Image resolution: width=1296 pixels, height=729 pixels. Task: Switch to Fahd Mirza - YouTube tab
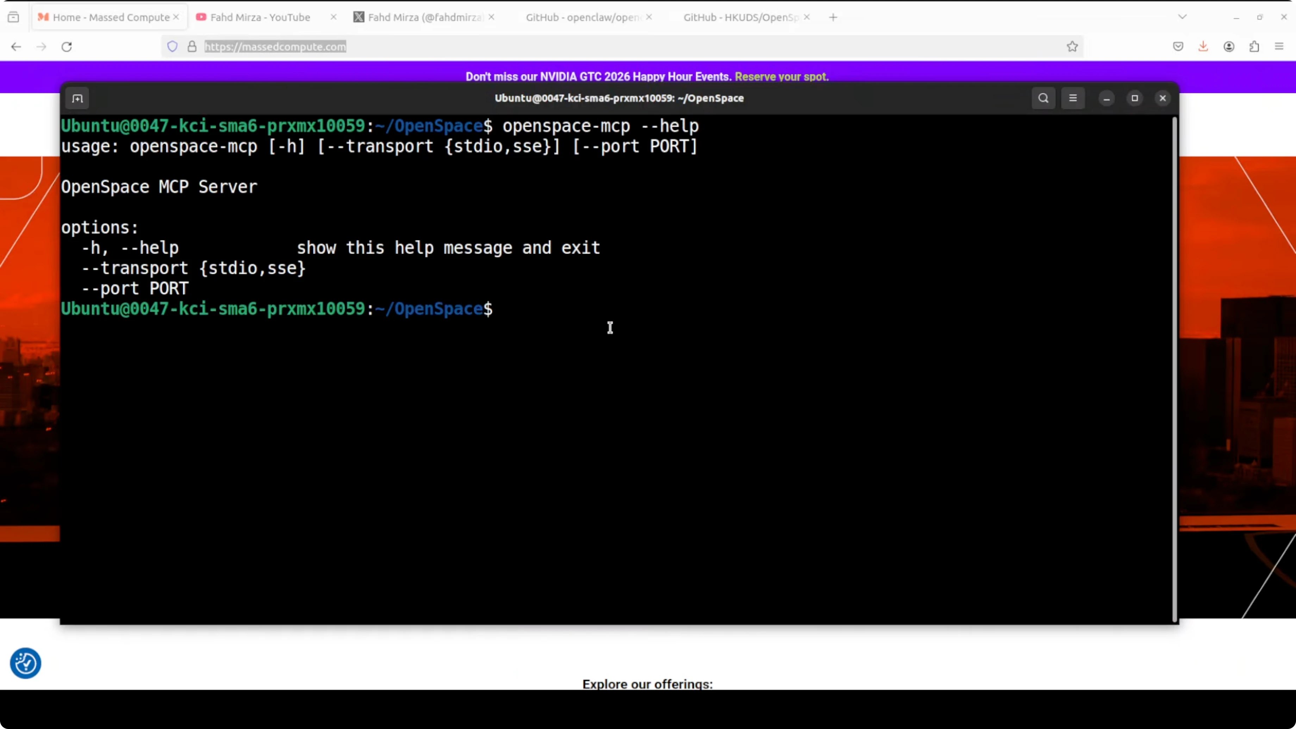coord(260,17)
